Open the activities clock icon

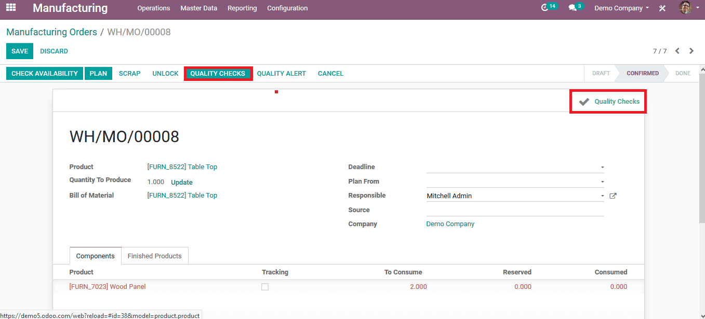point(544,8)
